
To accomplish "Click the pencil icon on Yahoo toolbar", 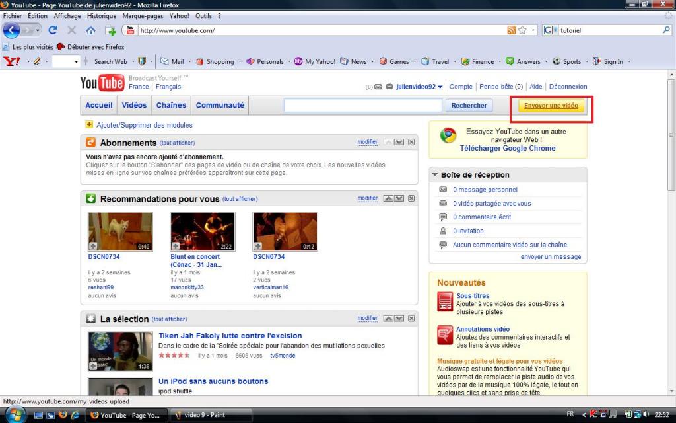I will (37, 61).
